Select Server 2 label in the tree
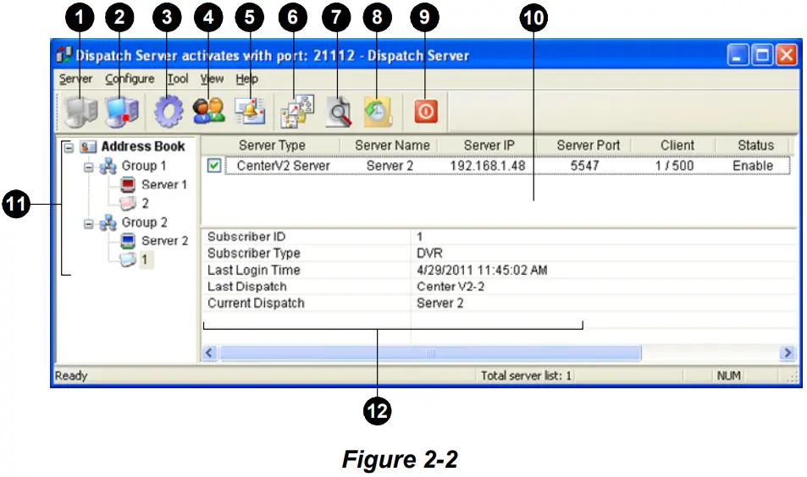The width and height of the screenshot is (807, 477). 164,241
